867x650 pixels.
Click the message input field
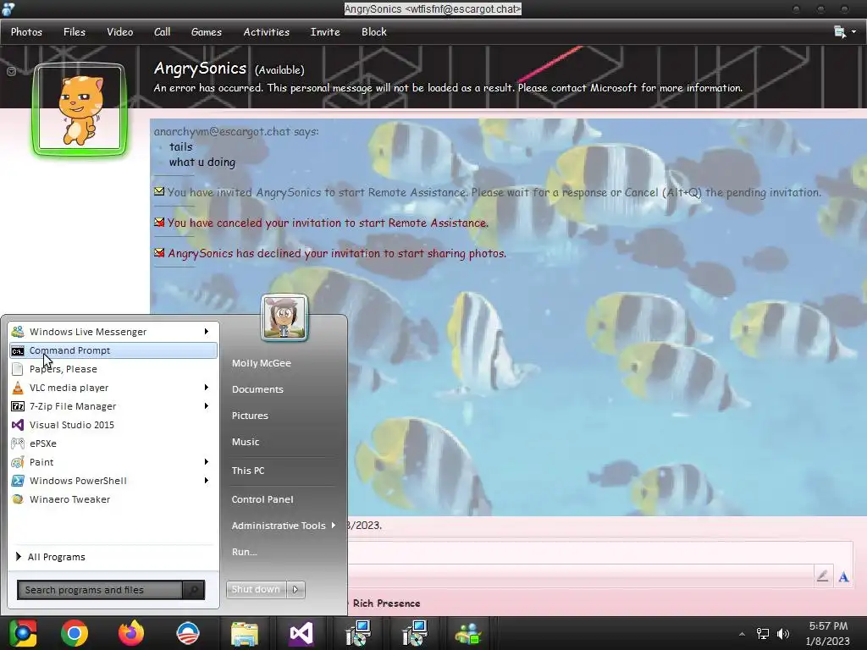(x=600, y=553)
